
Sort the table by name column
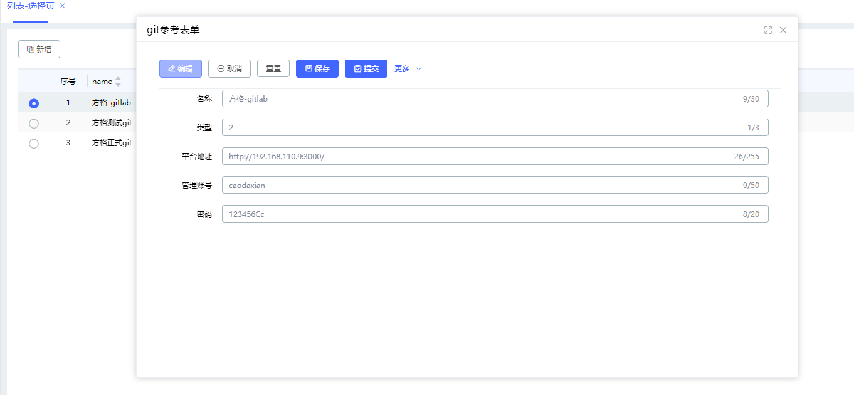coord(118,82)
